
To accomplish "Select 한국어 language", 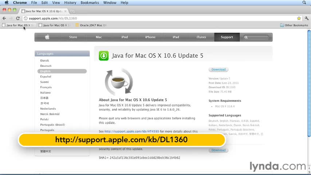I will point(45,103).
